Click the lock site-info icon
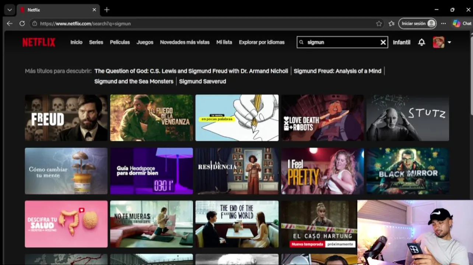473x265 pixels. (x=35, y=23)
